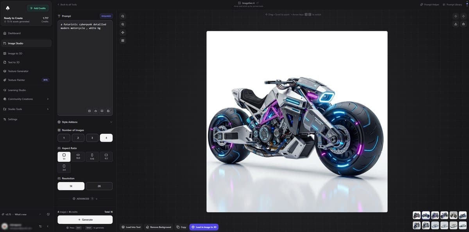Click Back to all Tools link
The image size is (469, 232).
(x=67, y=4)
